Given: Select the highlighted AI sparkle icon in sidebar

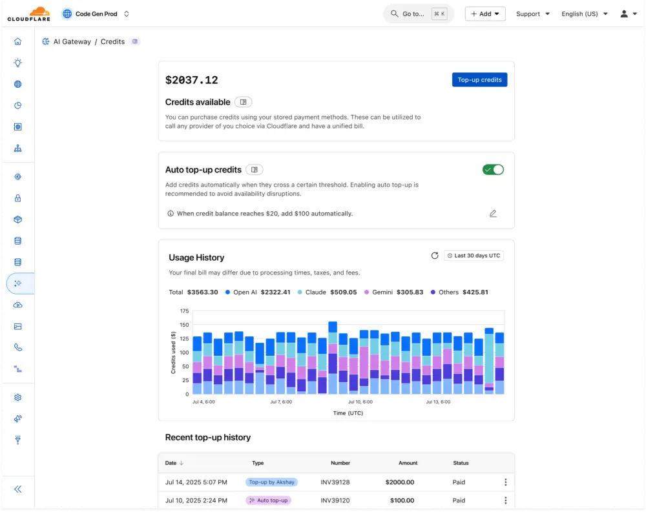Looking at the screenshot, I should [18, 283].
